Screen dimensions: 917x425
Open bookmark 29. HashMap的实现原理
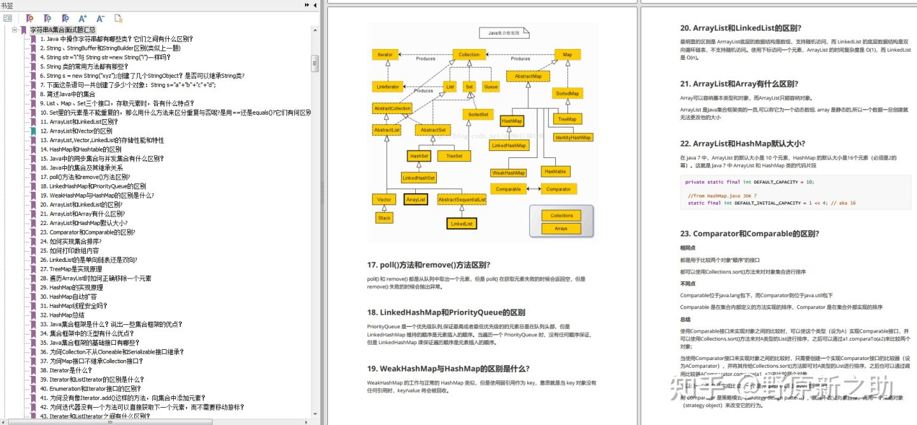pyautogui.click(x=71, y=288)
